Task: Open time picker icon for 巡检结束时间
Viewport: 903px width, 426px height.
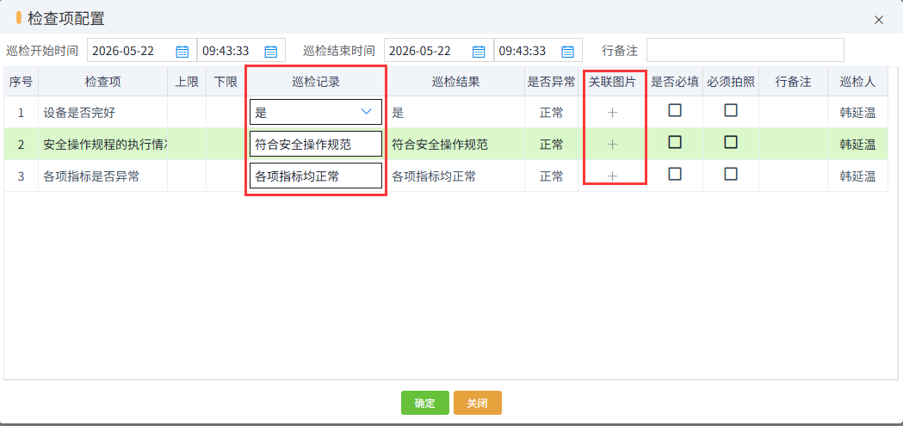Action: pyautogui.click(x=568, y=51)
